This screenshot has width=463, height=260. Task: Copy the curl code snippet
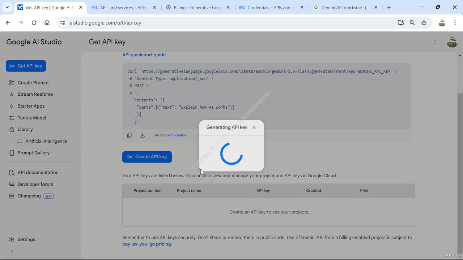coord(129,135)
